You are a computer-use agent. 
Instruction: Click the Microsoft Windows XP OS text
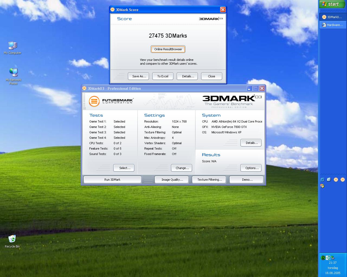(x=226, y=132)
